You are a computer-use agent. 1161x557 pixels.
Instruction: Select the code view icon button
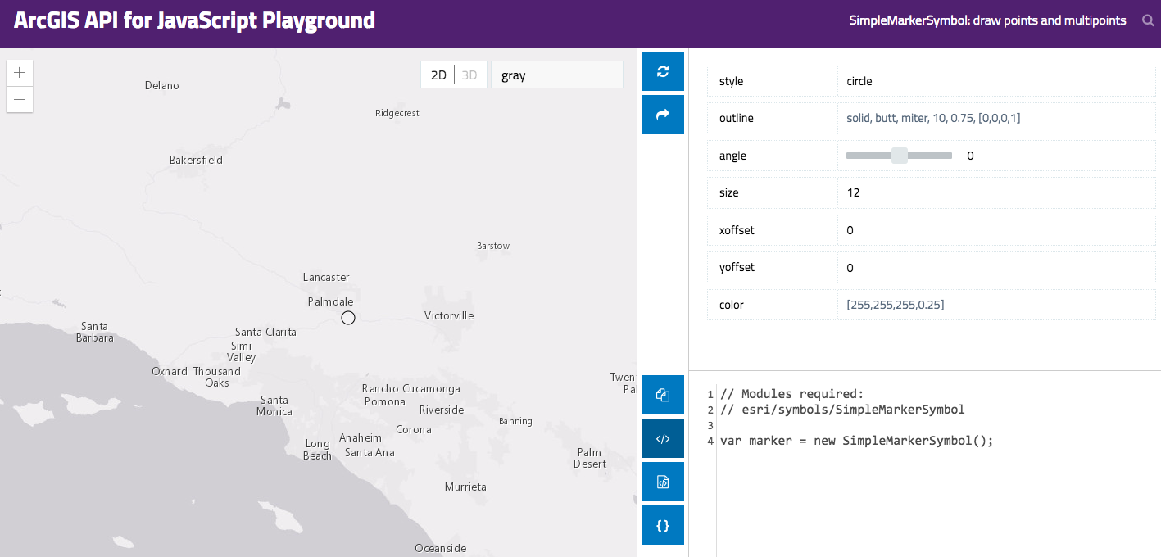(x=663, y=438)
